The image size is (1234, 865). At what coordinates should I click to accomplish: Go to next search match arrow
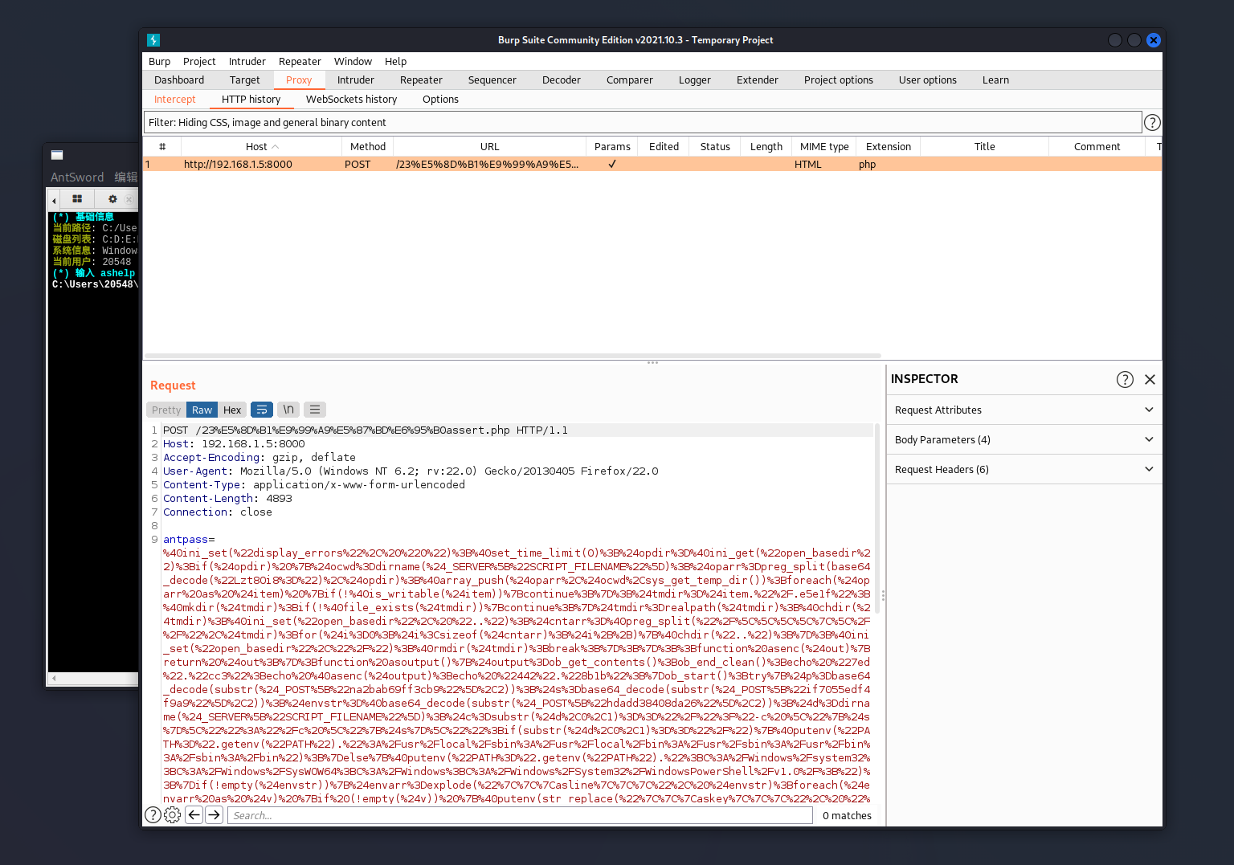(214, 815)
